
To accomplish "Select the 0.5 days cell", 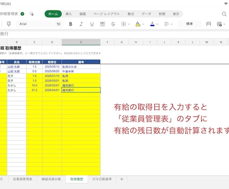I will tap(34, 71).
